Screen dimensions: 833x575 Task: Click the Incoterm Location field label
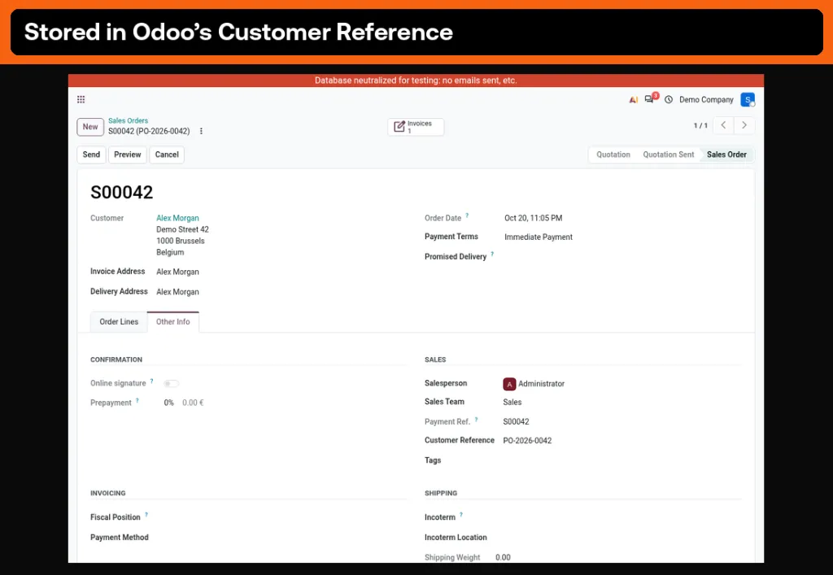[x=456, y=538]
